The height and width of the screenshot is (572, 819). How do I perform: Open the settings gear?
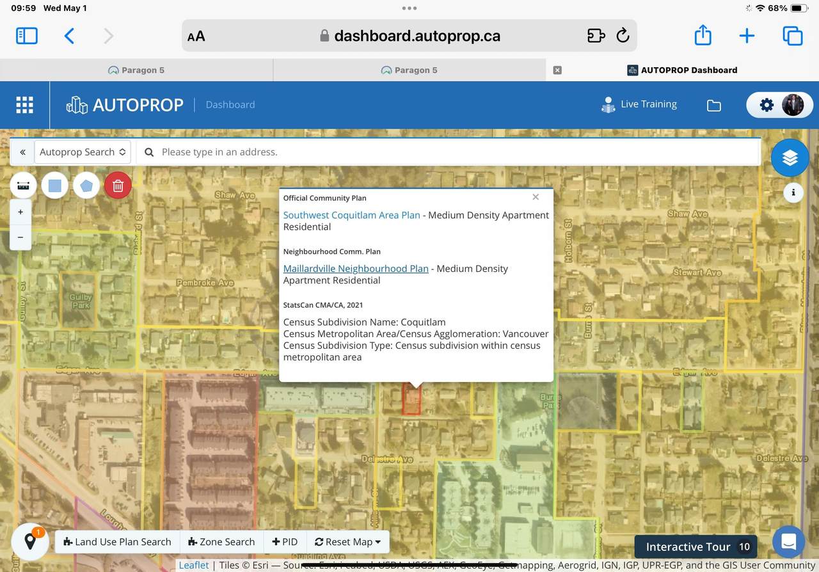pyautogui.click(x=767, y=105)
